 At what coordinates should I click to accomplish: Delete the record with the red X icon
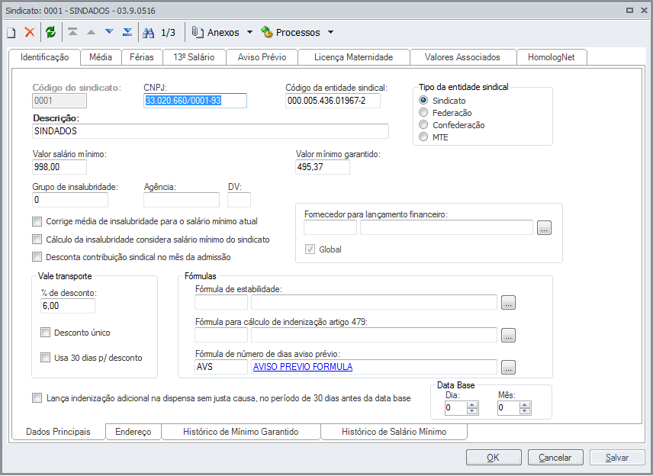coord(30,32)
